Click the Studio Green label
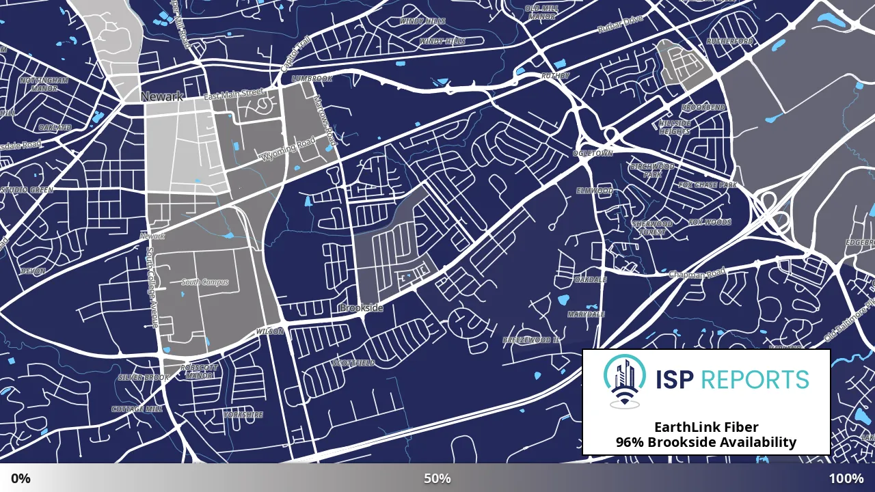The width and height of the screenshot is (875, 492). [x=27, y=190]
